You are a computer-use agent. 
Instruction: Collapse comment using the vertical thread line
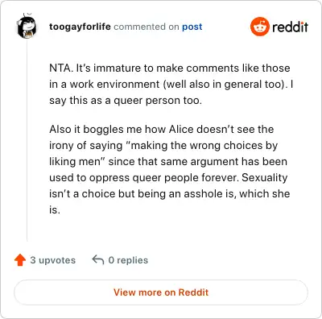[x=27, y=139]
